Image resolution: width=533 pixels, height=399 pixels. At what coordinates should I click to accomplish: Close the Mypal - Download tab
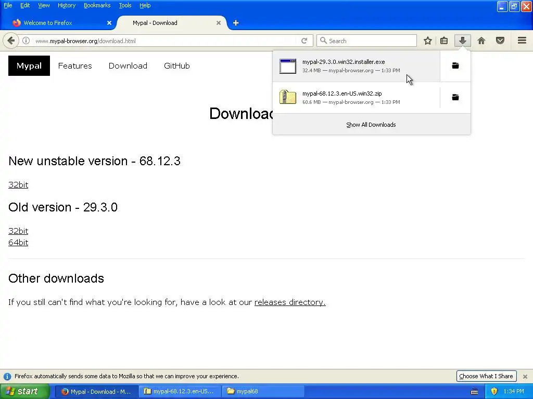(219, 23)
